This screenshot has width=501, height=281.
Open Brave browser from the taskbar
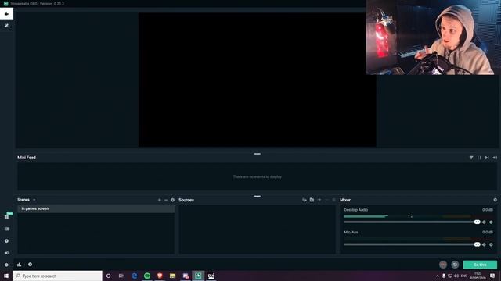[160, 276]
